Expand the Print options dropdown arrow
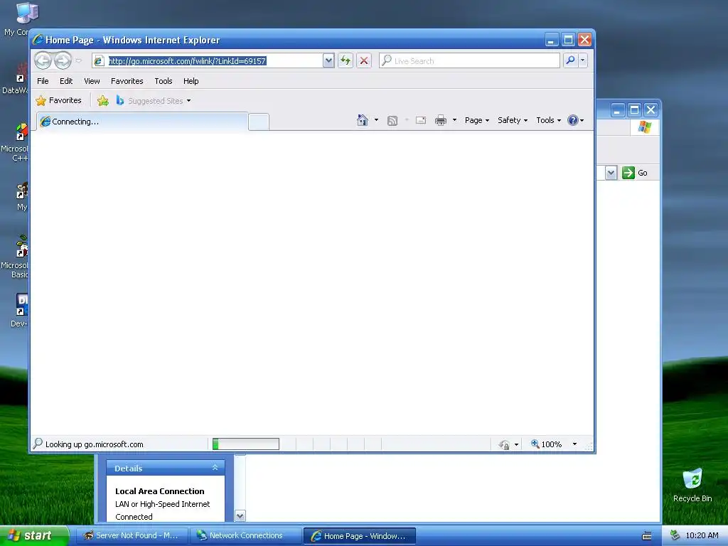 (454, 120)
